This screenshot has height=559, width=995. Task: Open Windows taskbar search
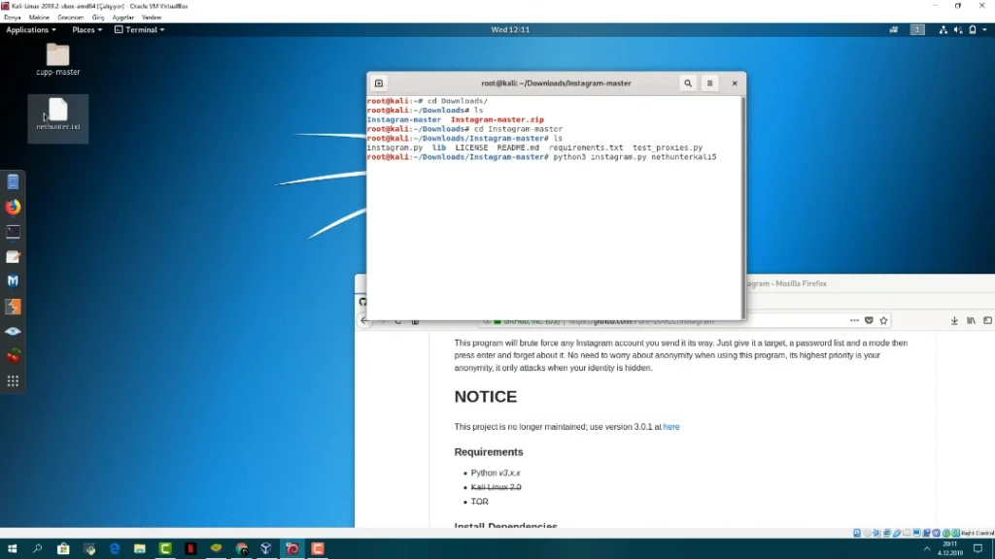(x=38, y=549)
